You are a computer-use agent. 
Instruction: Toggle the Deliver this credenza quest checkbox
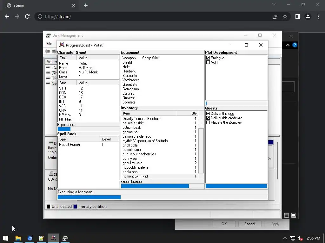click(208, 118)
